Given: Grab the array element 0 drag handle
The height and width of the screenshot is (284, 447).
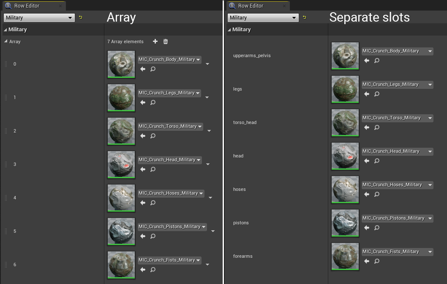Looking at the screenshot, I should (6, 64).
